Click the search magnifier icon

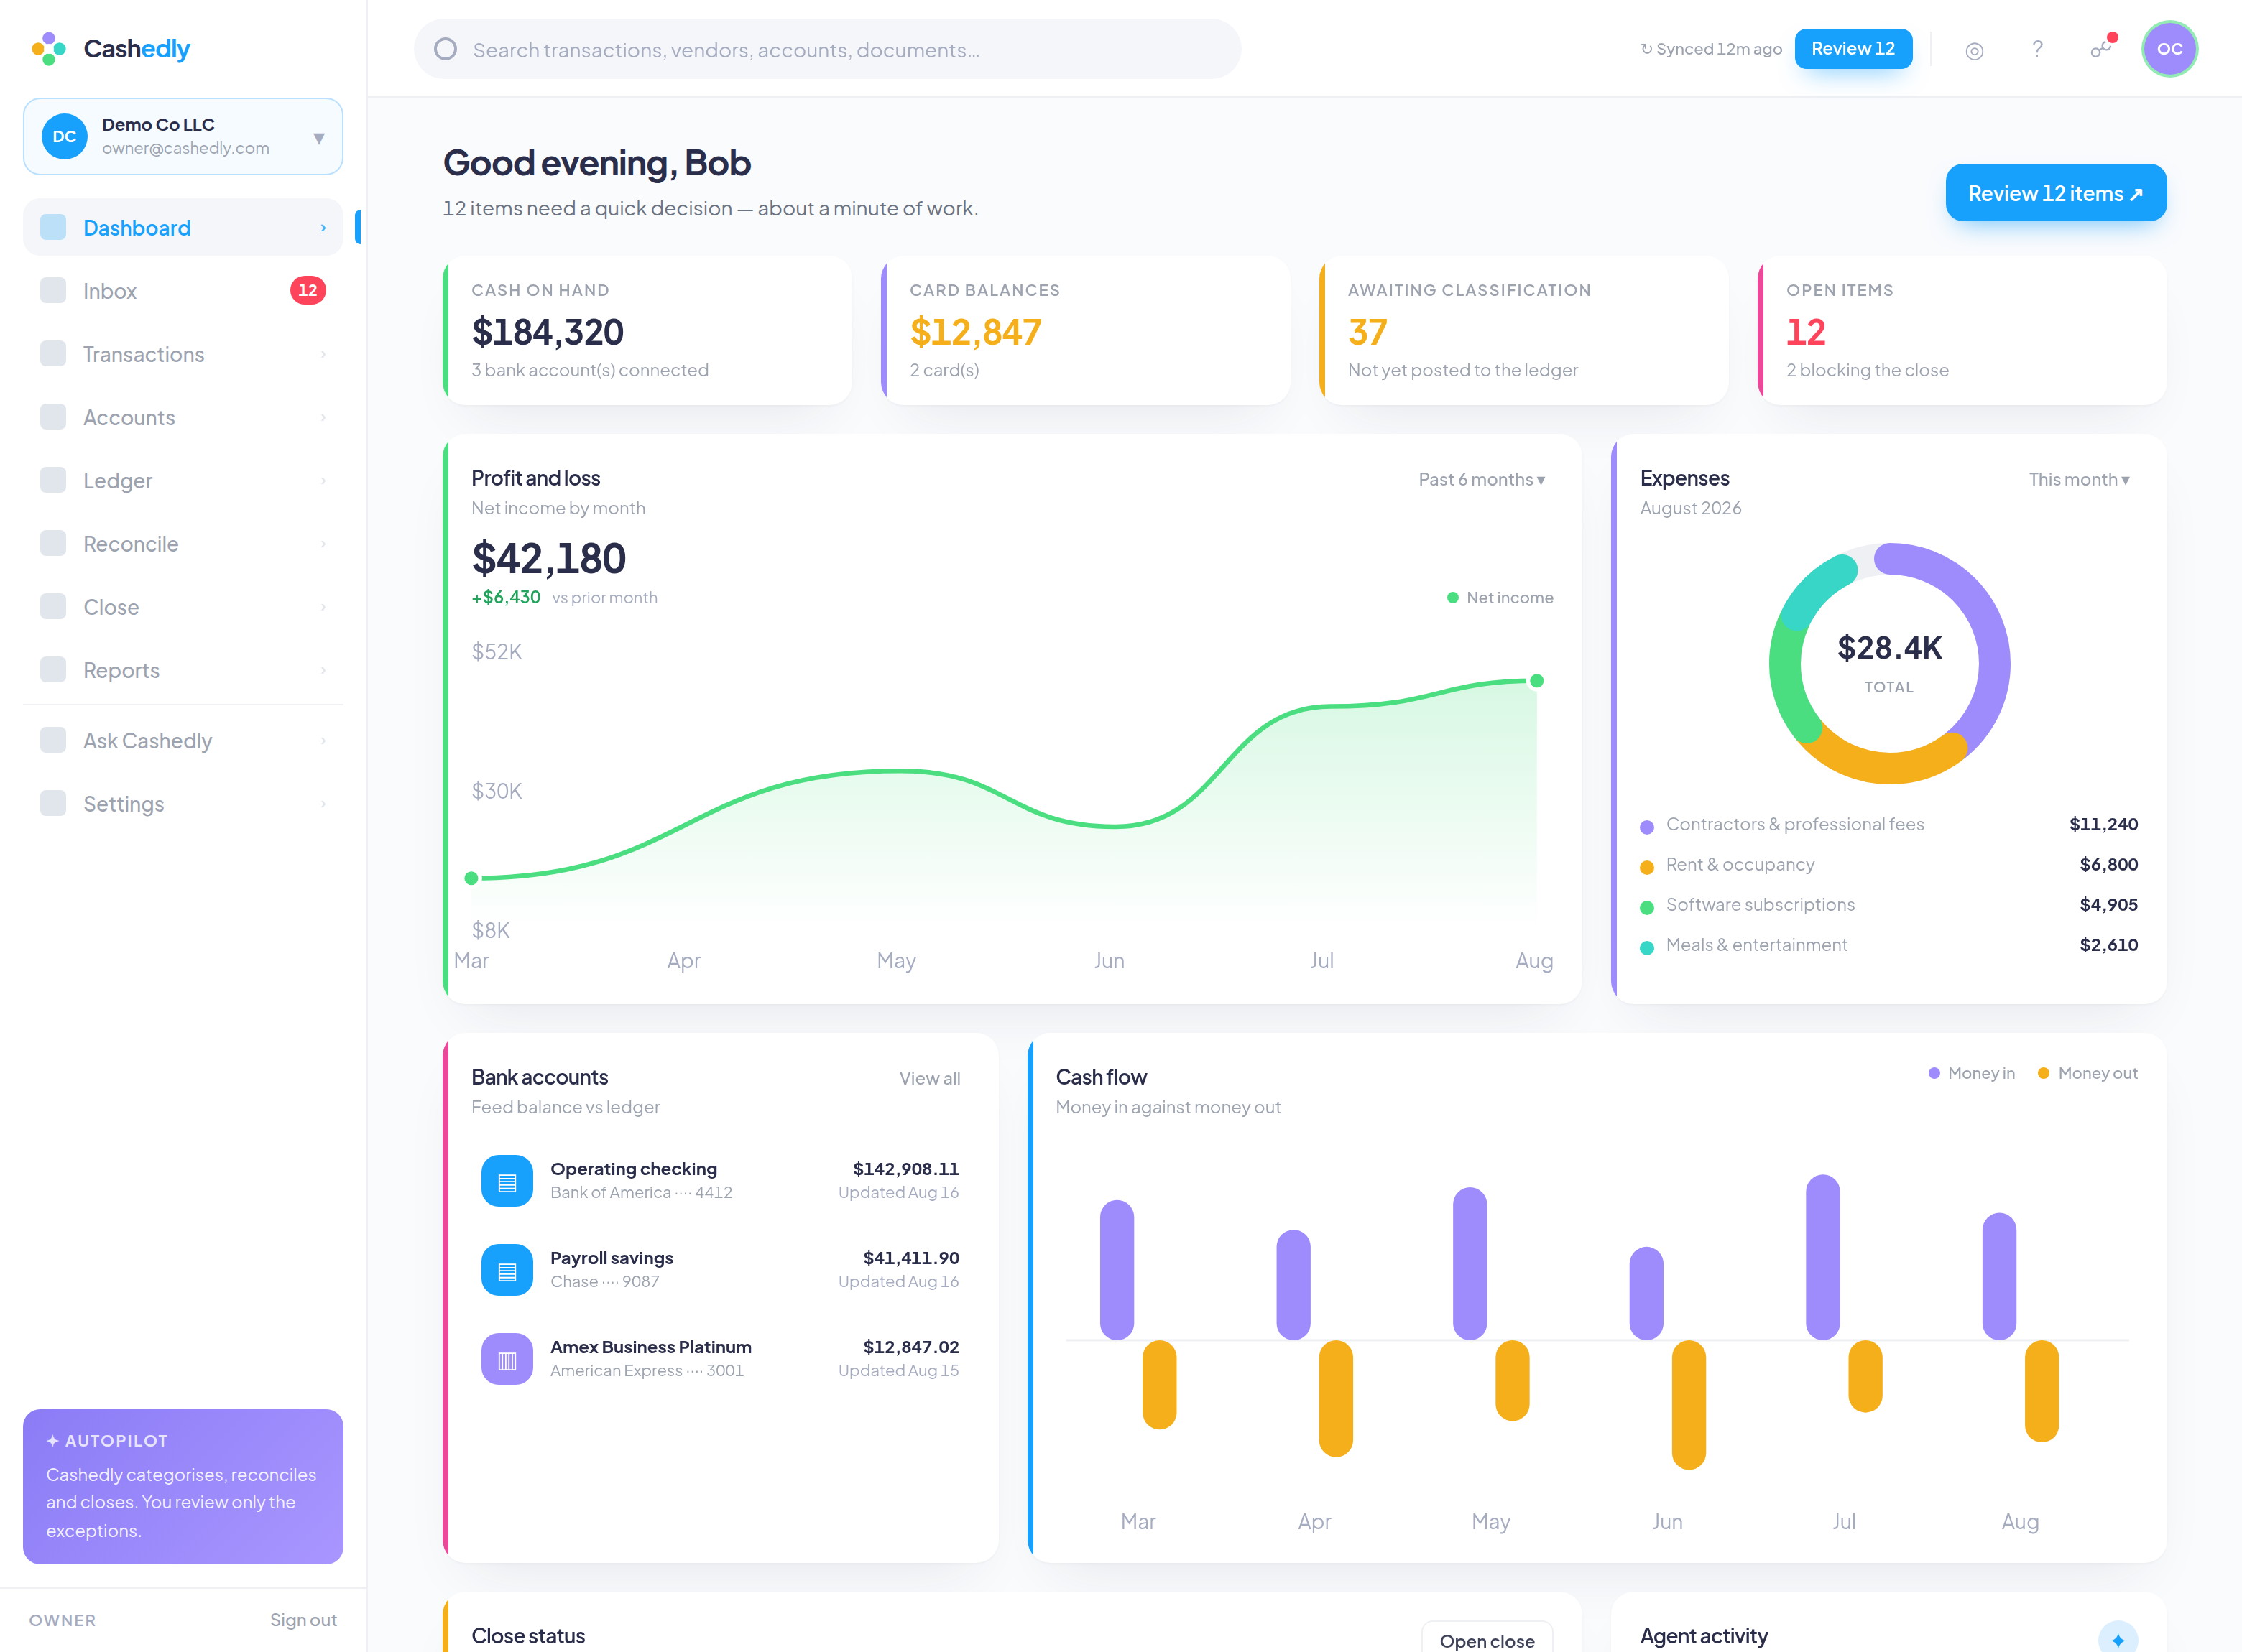tap(446, 49)
